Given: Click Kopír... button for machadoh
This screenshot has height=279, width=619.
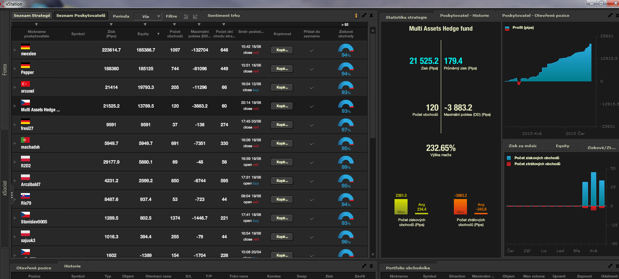Looking at the screenshot, I should tap(282, 143).
